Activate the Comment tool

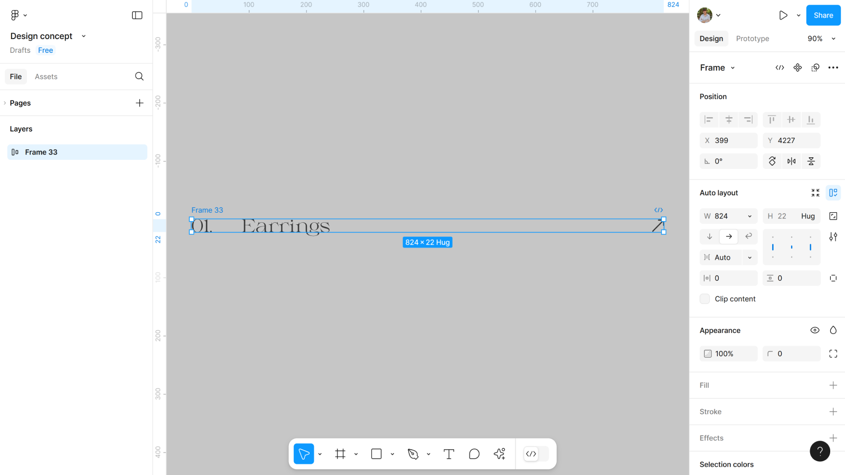coord(474,454)
